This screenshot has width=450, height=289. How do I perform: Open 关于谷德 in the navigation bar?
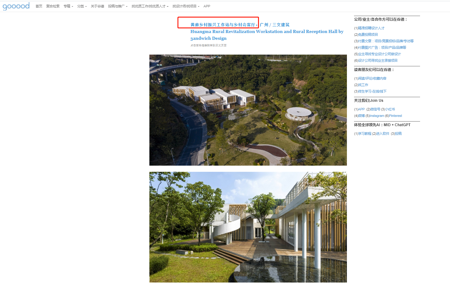click(x=97, y=6)
